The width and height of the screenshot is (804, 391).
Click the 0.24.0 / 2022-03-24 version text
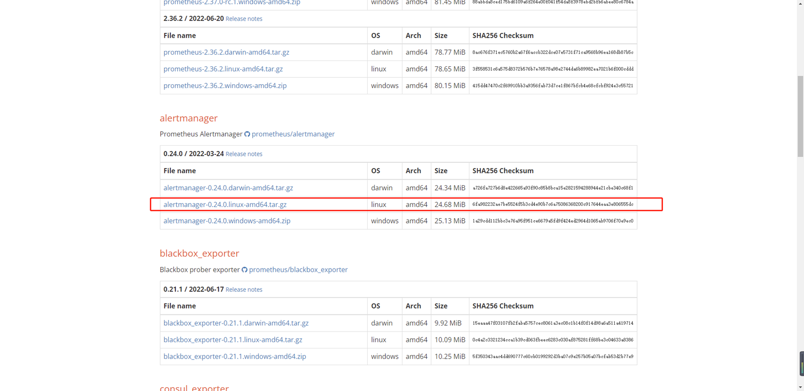194,154
